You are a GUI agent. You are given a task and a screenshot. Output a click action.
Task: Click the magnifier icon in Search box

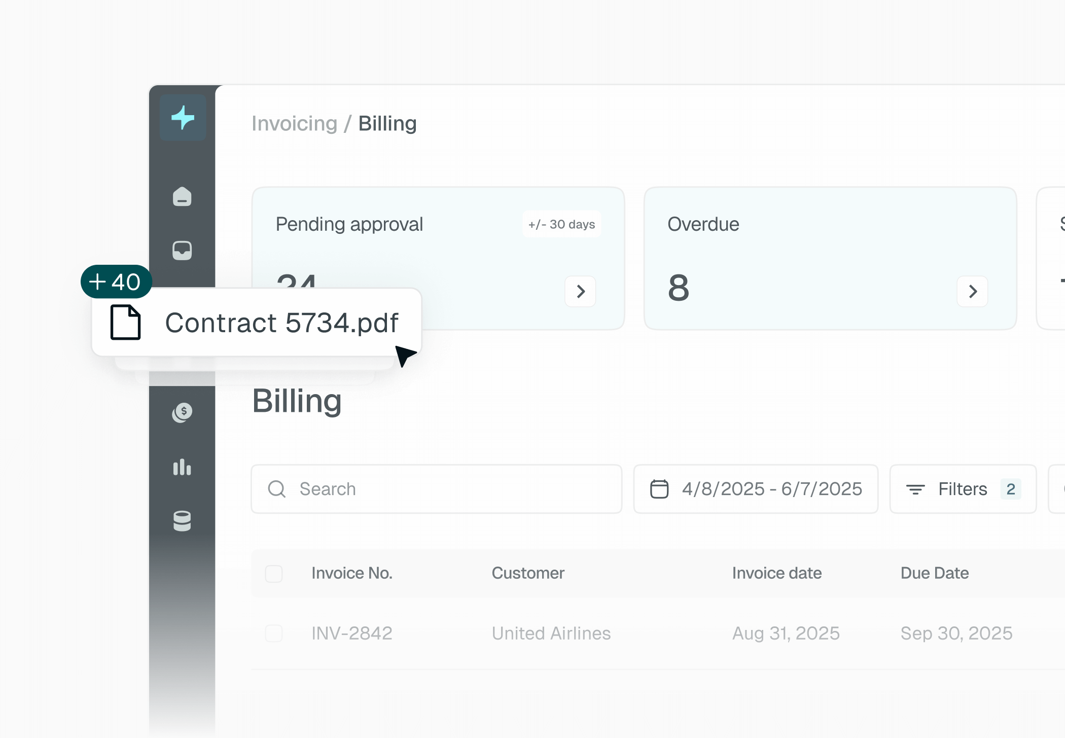277,489
